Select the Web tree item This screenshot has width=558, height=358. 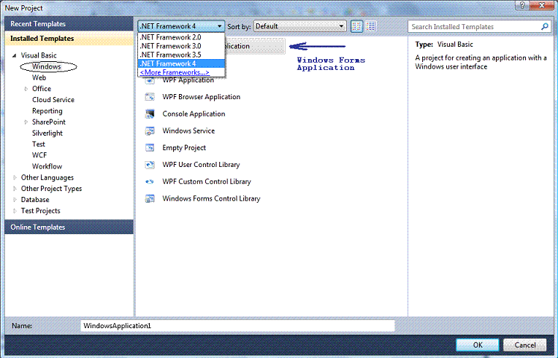pyautogui.click(x=39, y=77)
